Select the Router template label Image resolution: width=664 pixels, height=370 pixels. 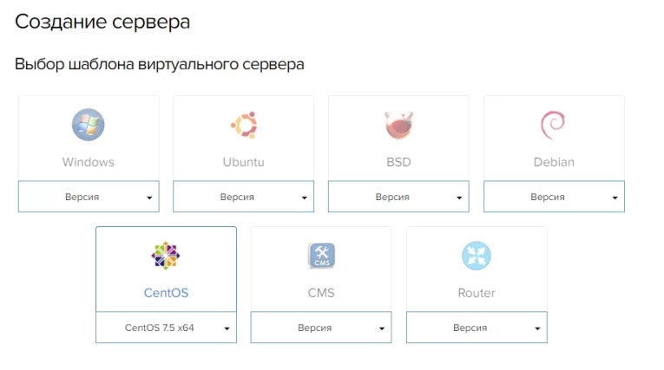(x=477, y=293)
